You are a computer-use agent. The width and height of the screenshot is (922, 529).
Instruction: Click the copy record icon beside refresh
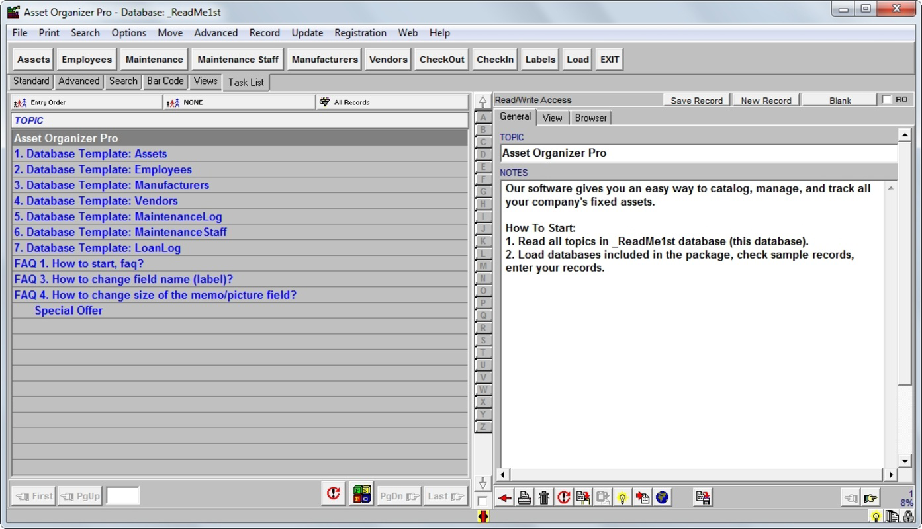tap(583, 498)
